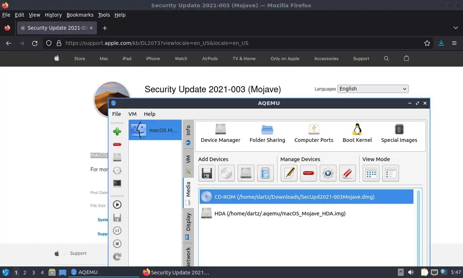Click the eraser icon in Manage Devices
Viewport: 463px width, 278px height.
point(348,173)
